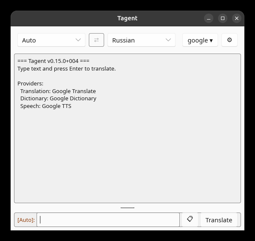Minimize the Tagent window
Viewport: 255px width, 241px height.
point(209,18)
